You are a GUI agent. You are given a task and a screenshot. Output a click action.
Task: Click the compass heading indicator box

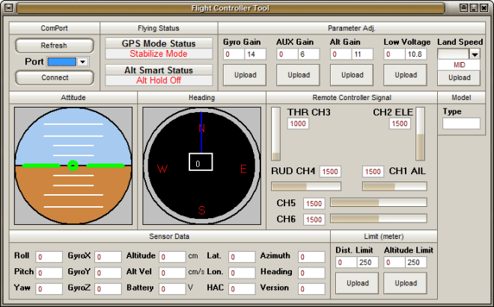pyautogui.click(x=201, y=162)
